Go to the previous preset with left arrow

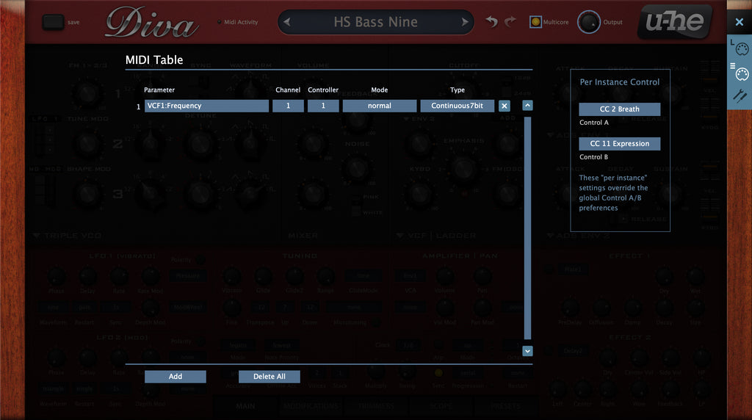(x=287, y=22)
